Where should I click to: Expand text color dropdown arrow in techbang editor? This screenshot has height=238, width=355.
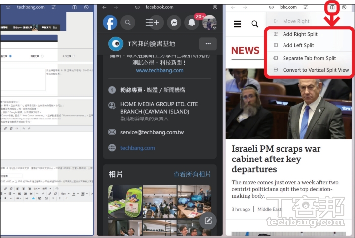point(78,194)
